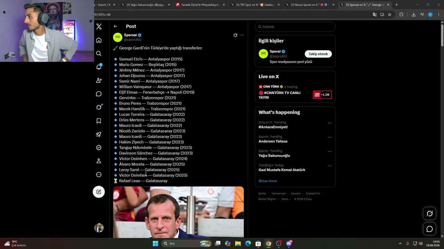Open the Anderson Talisca trend
The width and height of the screenshot is (444, 249).
point(273,141)
